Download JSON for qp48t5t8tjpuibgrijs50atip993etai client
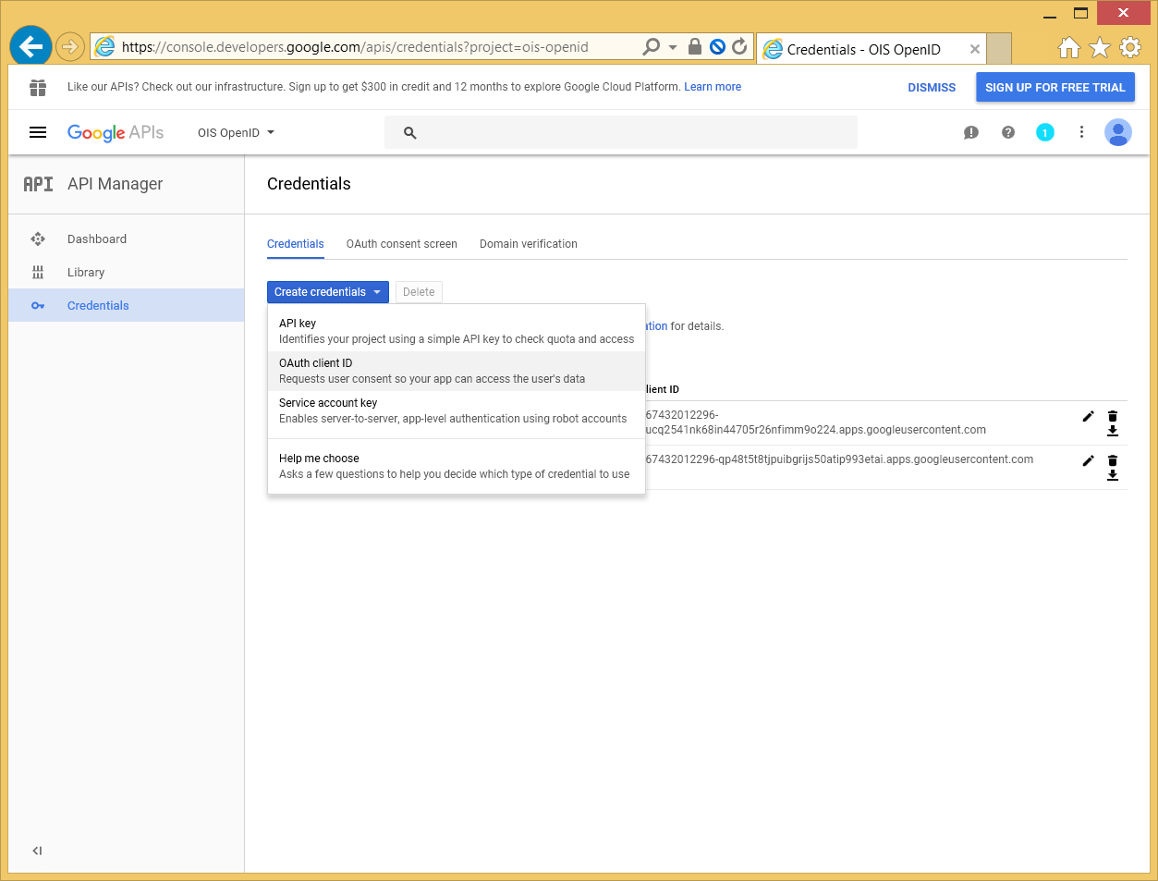The width and height of the screenshot is (1158, 881). tap(1113, 475)
